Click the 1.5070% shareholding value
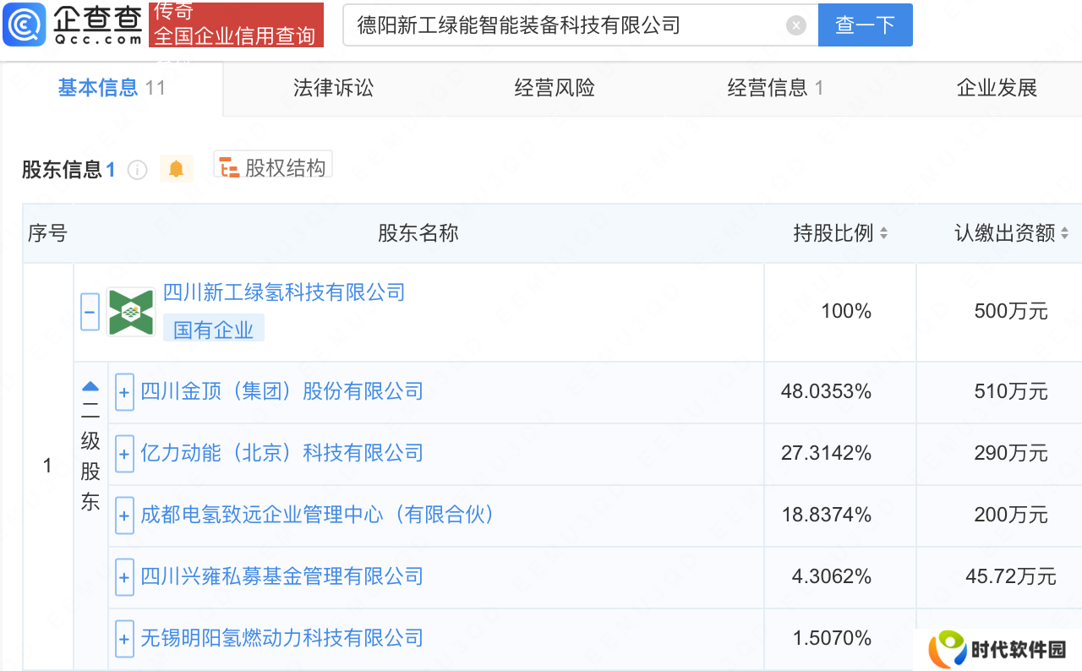 832,638
